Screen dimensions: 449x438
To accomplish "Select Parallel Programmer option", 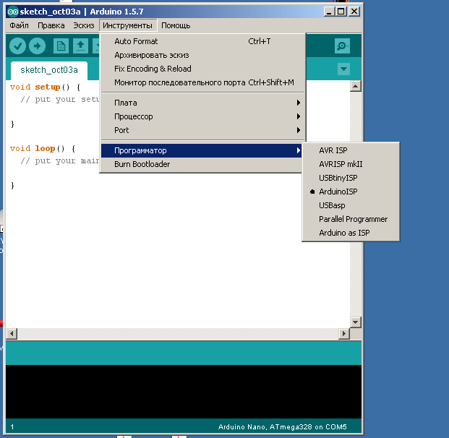I will pyautogui.click(x=351, y=219).
